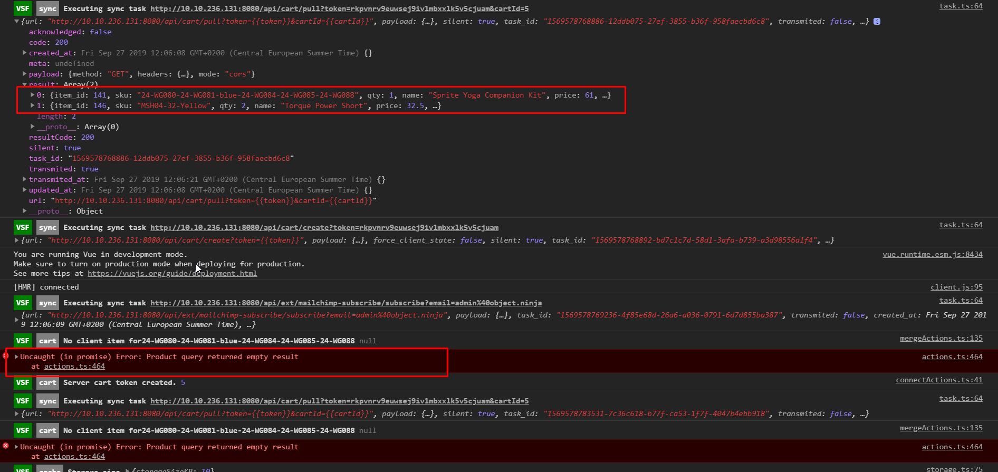Click the sync badge on the mailchimp-subscribe row
998x472 pixels.
(x=47, y=303)
